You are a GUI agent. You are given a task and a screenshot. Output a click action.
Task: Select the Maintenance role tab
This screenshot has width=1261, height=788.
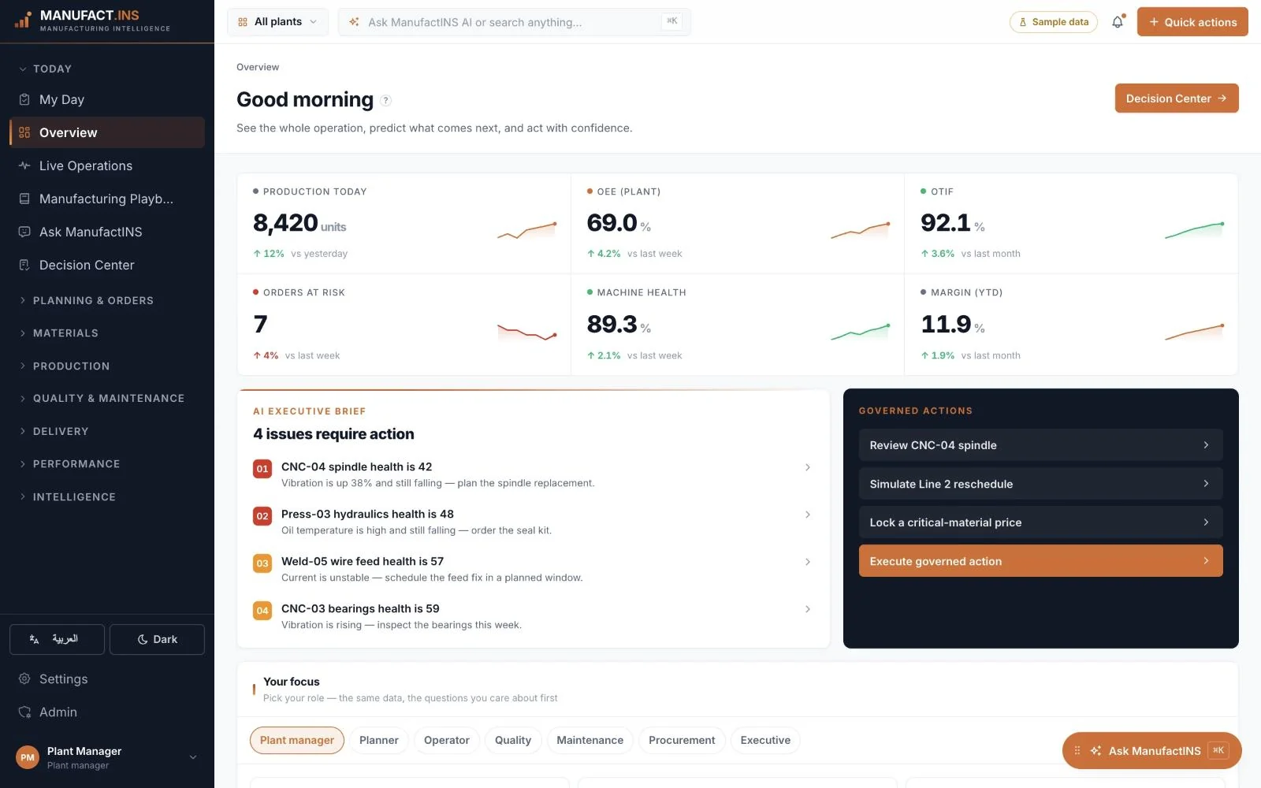click(x=590, y=740)
